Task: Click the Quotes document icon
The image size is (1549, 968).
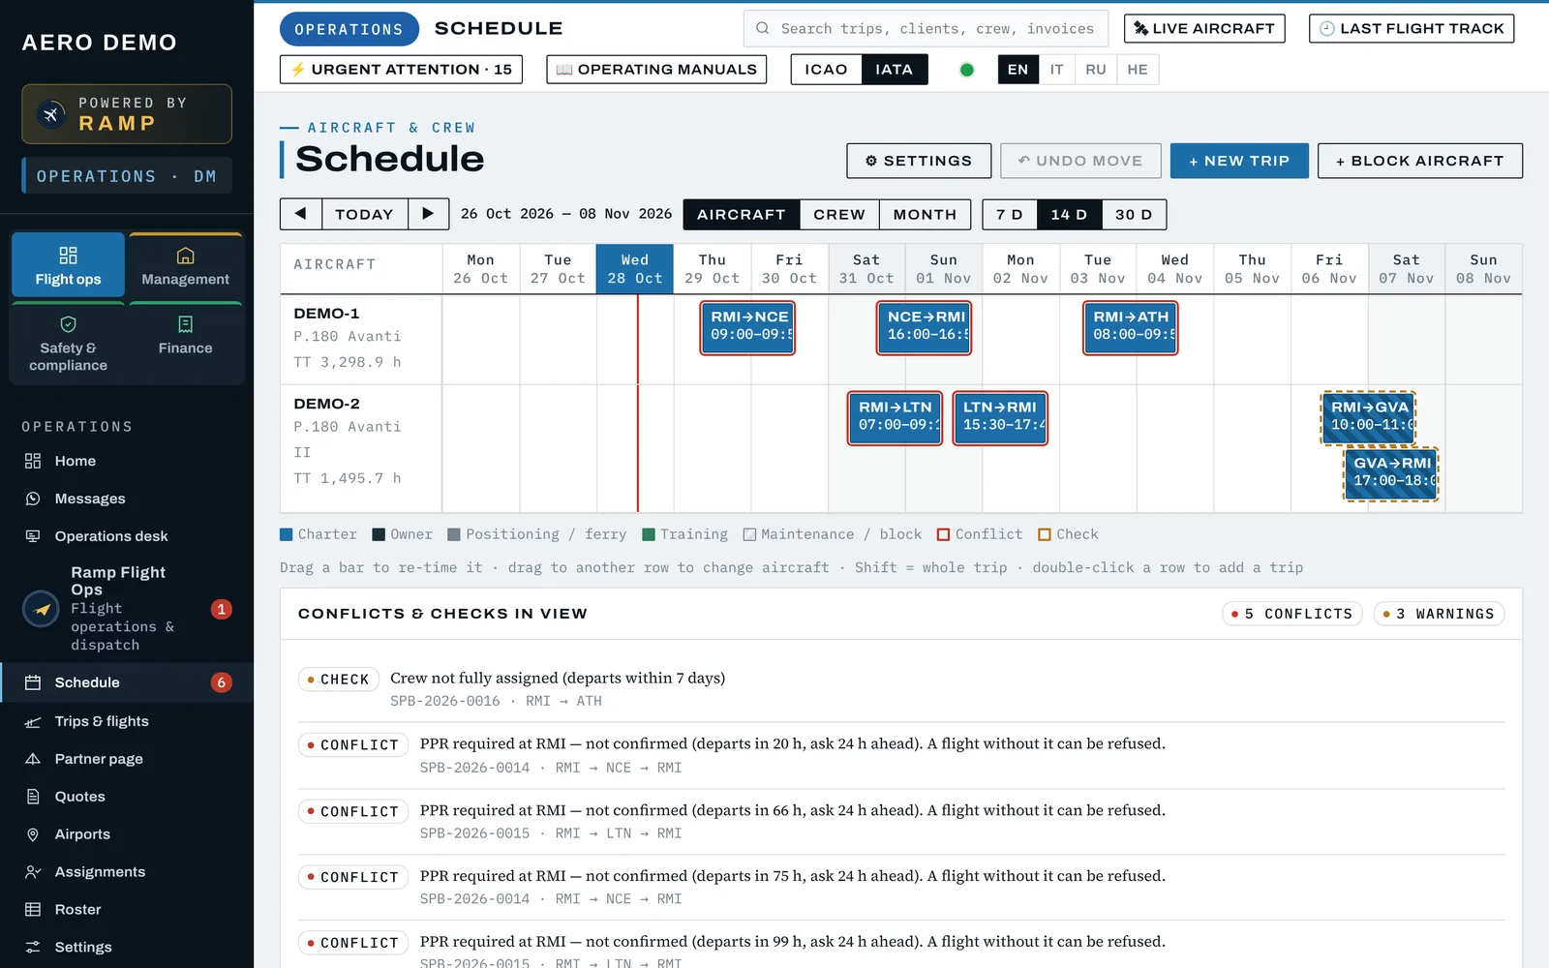Action: pos(33,797)
